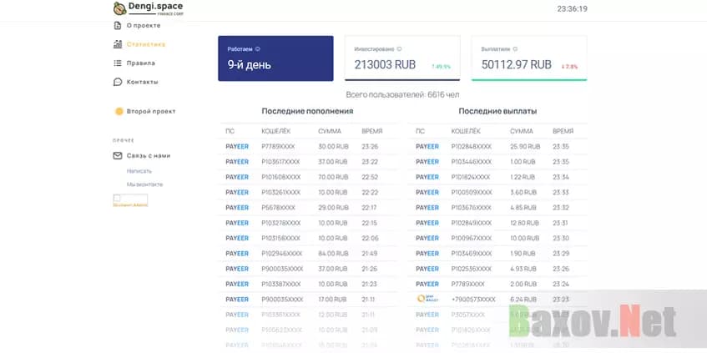Click the Dengi.space logo
Image resolution: width=707 pixels, height=353 pixels.
149,8
